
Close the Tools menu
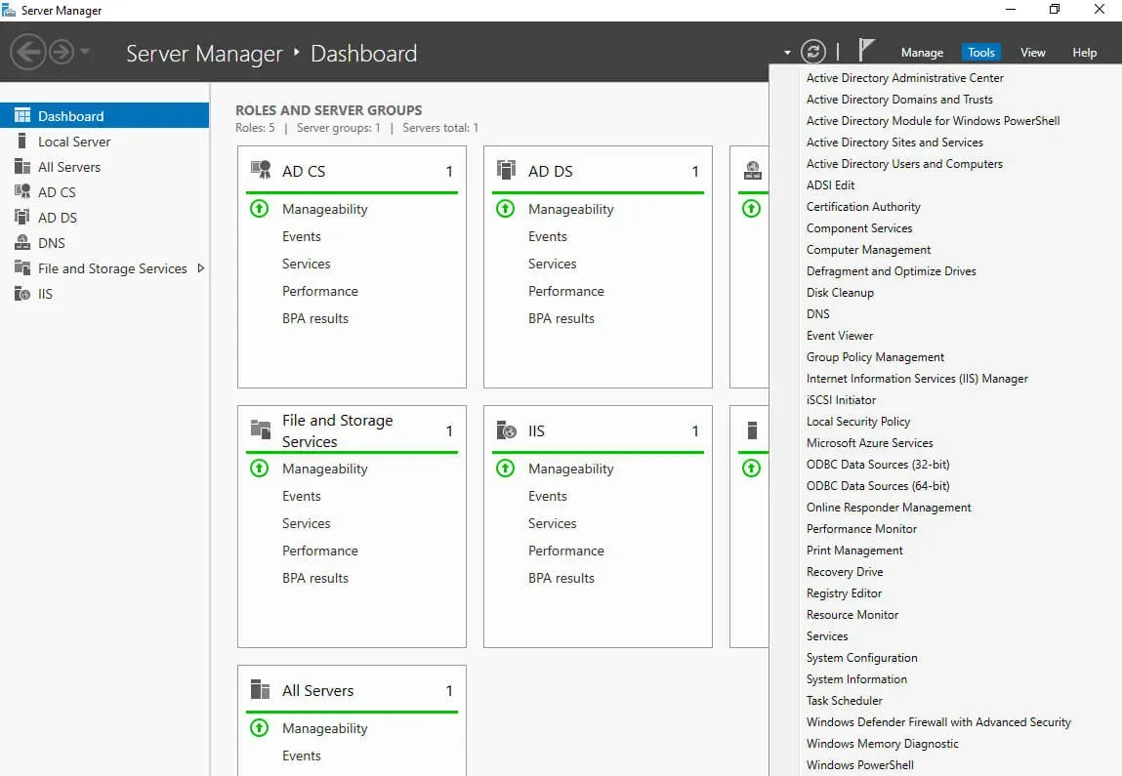pos(981,52)
